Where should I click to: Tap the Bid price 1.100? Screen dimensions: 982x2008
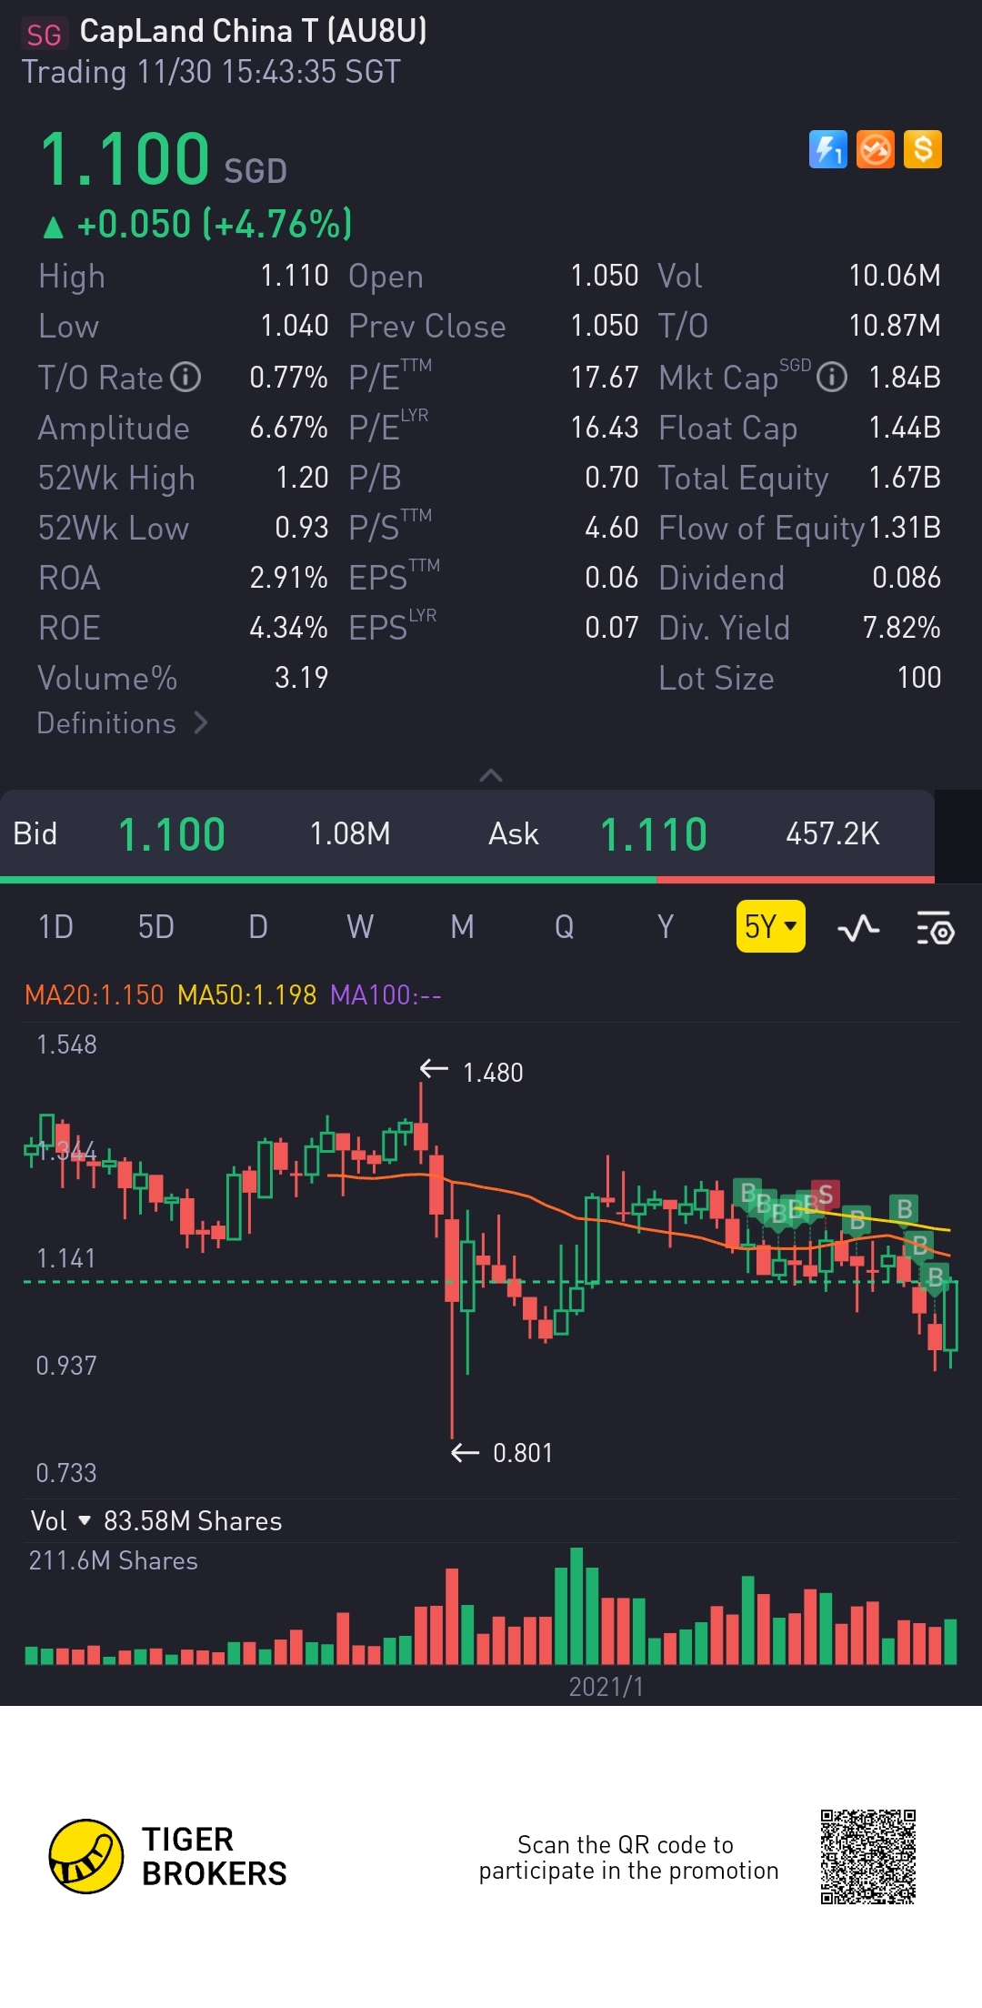[172, 834]
